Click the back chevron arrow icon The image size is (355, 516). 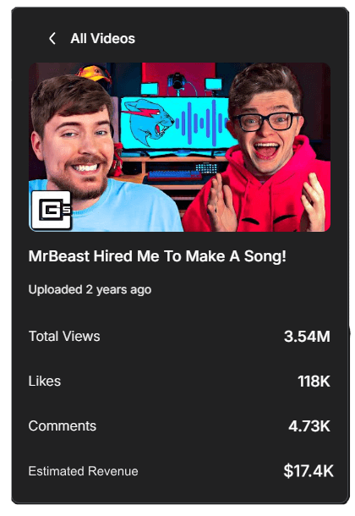[52, 39]
